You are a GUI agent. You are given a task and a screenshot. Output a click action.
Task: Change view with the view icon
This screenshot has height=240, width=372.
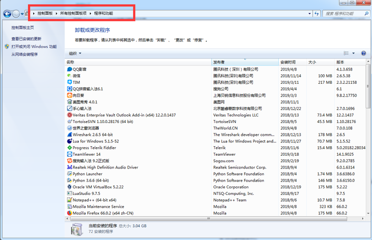346,53
